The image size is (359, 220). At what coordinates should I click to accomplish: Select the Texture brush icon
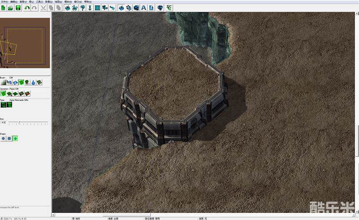click(x=15, y=82)
